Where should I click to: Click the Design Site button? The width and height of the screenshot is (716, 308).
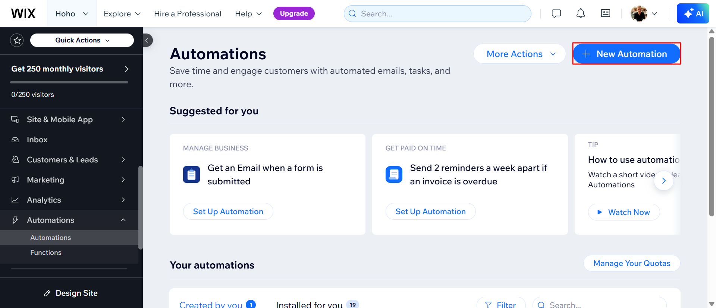(x=71, y=293)
